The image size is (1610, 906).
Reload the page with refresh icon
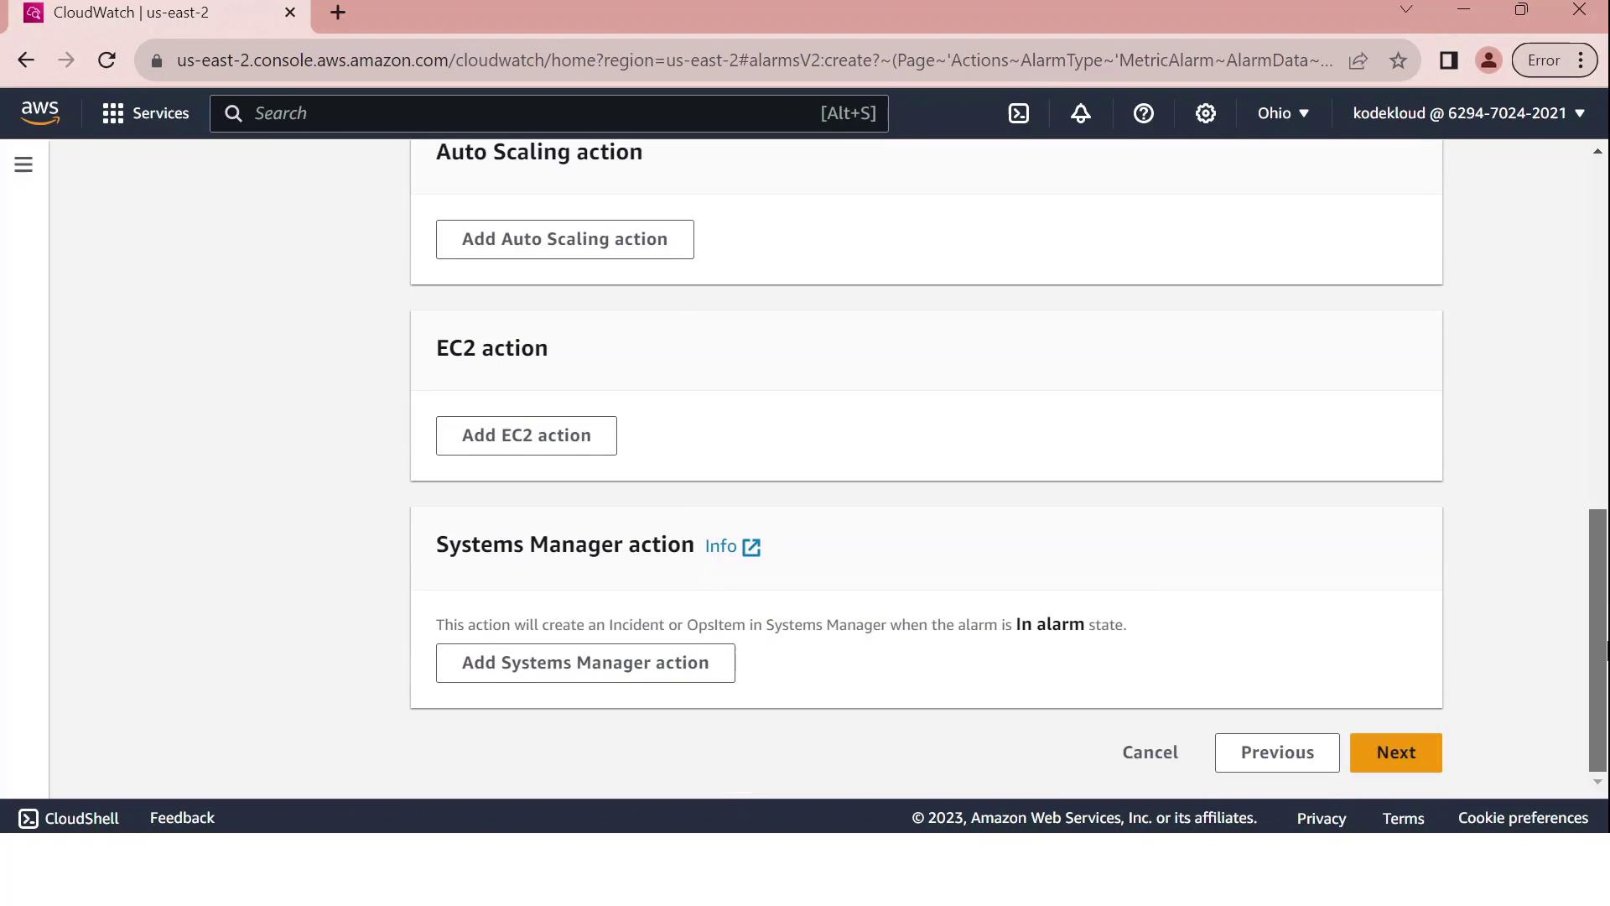click(x=106, y=60)
